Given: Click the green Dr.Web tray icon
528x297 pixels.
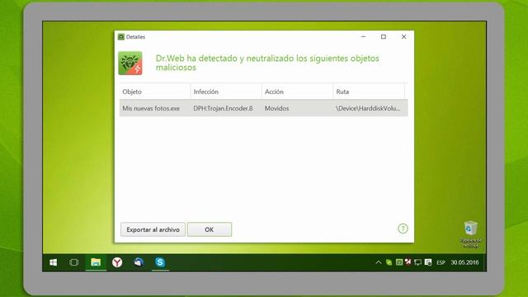Looking at the screenshot, I should (x=389, y=262).
